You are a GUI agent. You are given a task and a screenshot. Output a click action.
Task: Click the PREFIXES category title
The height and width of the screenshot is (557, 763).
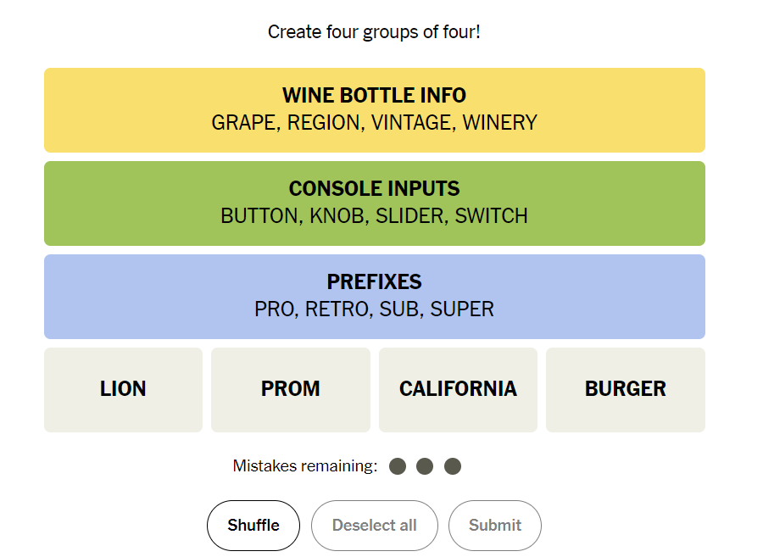click(374, 281)
